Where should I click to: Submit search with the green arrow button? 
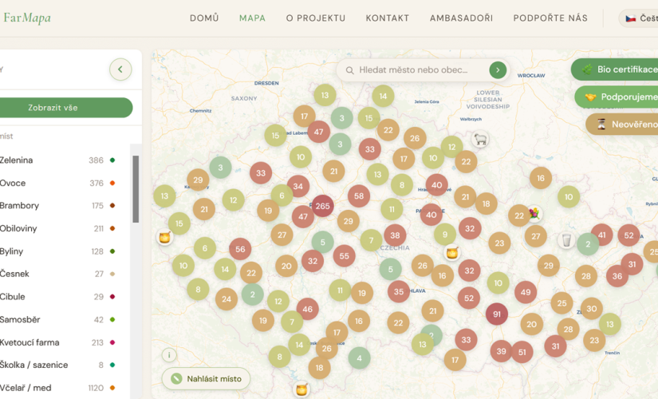tap(498, 70)
